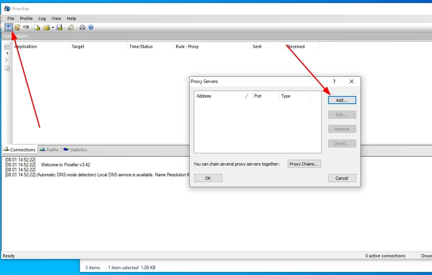Open the Log menu
Image resolution: width=432 pixels, height=275 pixels.
tap(42, 18)
